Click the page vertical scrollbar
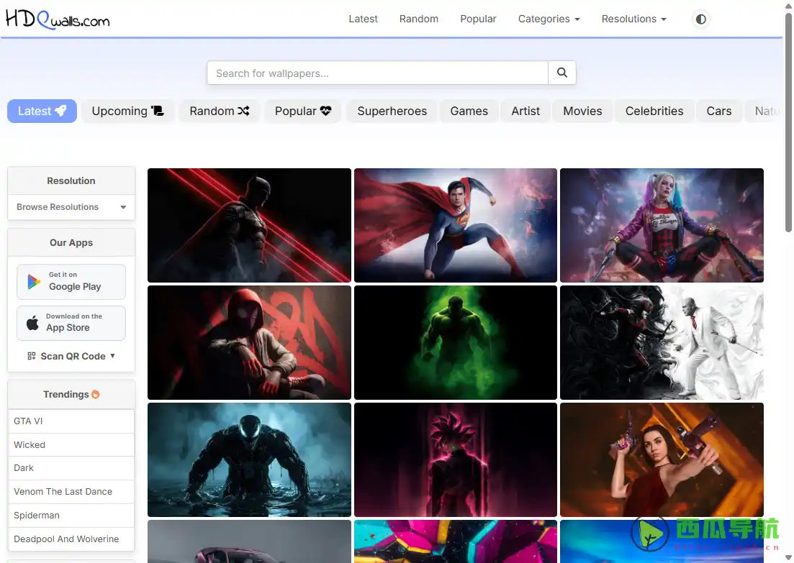 (x=788, y=122)
